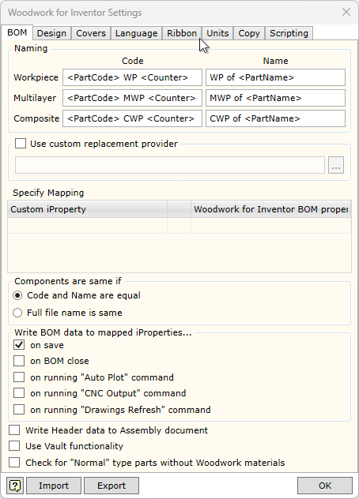Click the empty Woodwork BOM property mapping cell

coord(271,226)
